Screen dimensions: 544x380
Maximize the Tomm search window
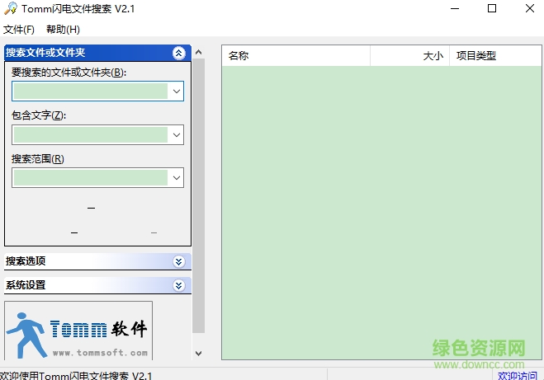pyautogui.click(x=492, y=8)
